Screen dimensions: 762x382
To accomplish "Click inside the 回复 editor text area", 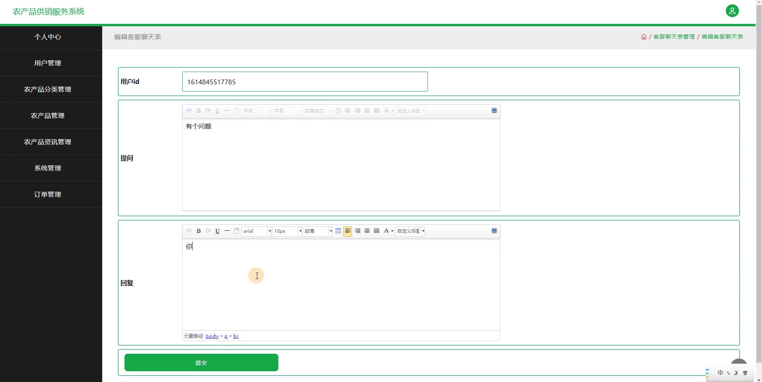I will coord(341,285).
